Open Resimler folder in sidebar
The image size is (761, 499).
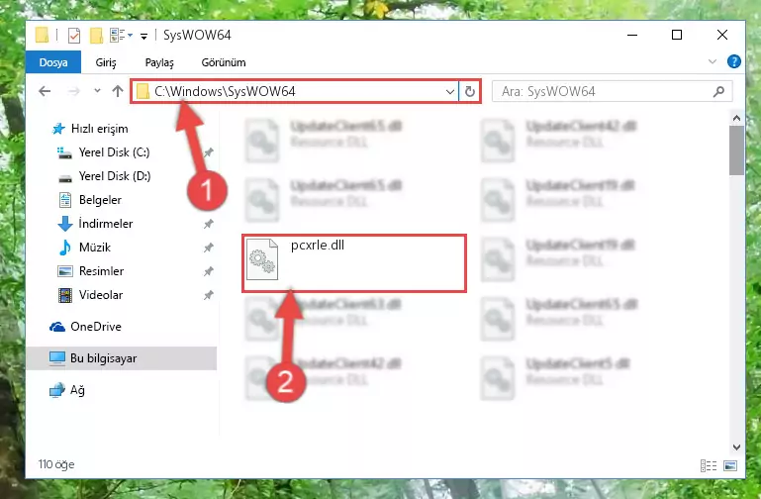[x=101, y=271]
